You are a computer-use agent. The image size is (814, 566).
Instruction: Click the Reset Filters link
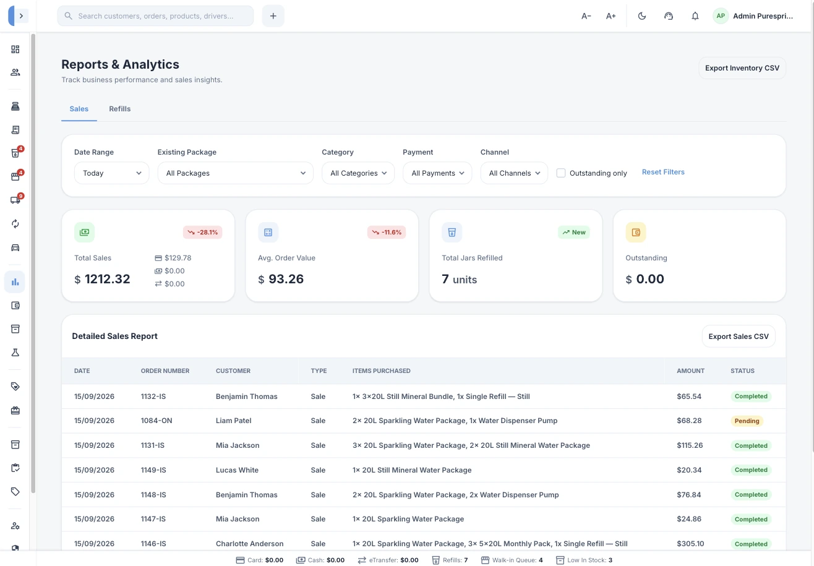coord(663,172)
